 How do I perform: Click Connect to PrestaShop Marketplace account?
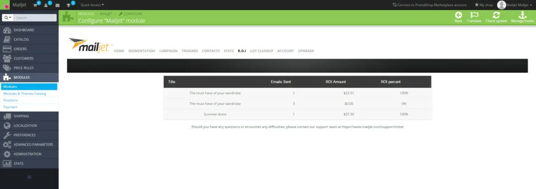[x=430, y=5]
